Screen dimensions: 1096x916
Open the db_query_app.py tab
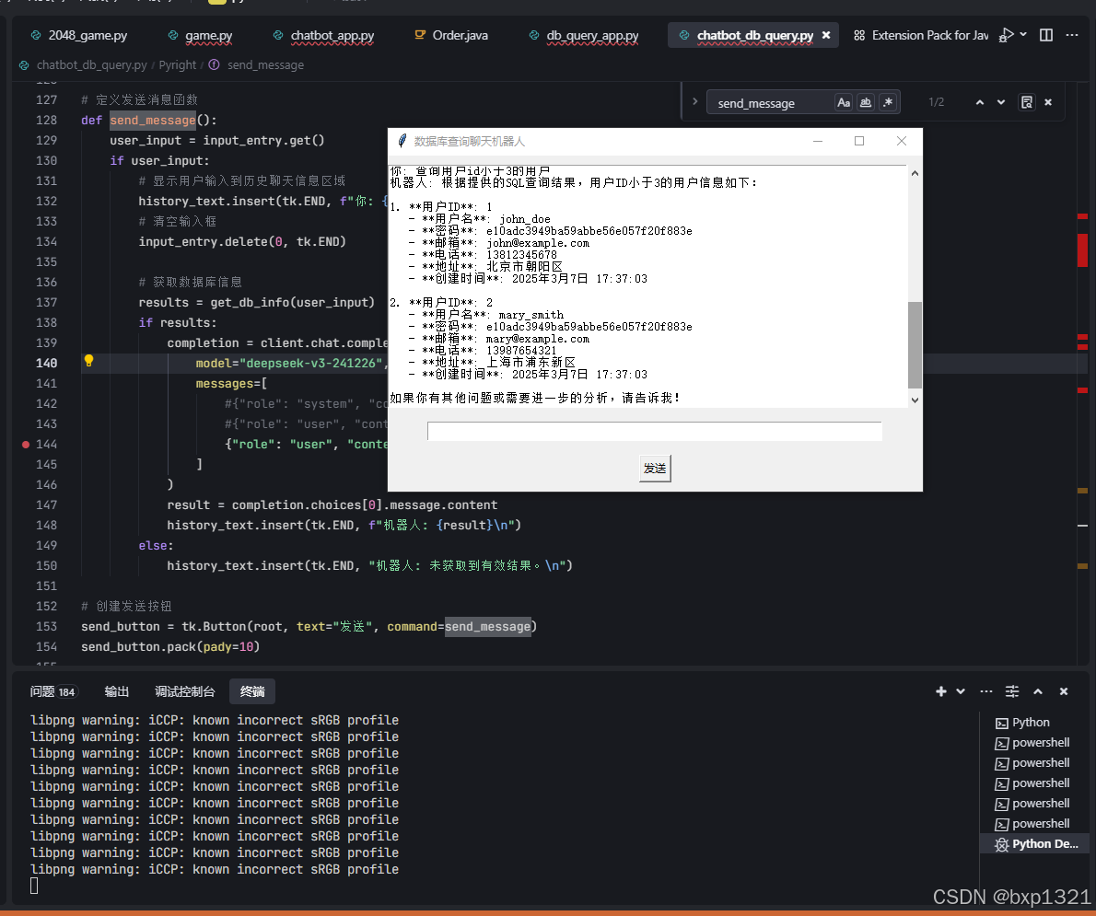click(x=584, y=35)
